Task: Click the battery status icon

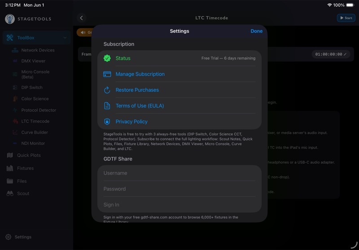Action: click(x=350, y=5)
